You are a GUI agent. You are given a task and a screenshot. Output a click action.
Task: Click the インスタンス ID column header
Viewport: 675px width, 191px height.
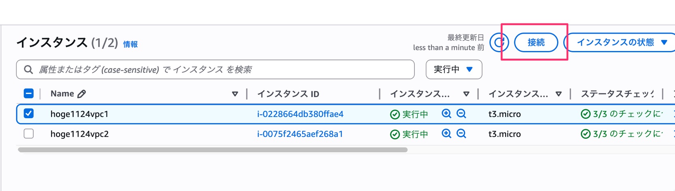288,94
